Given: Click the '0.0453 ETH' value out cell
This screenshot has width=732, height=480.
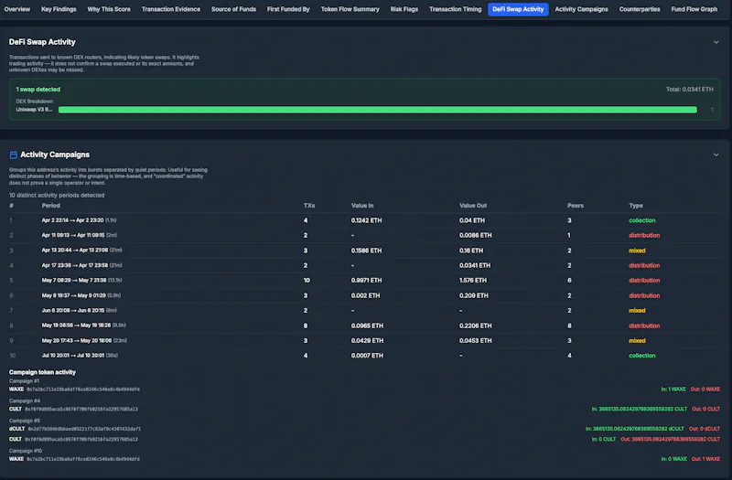Looking at the screenshot, I should point(475,340).
